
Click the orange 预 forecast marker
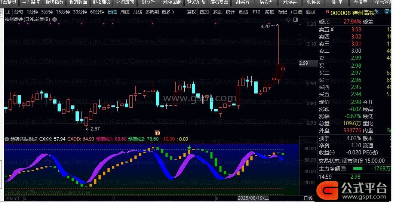tap(157, 132)
